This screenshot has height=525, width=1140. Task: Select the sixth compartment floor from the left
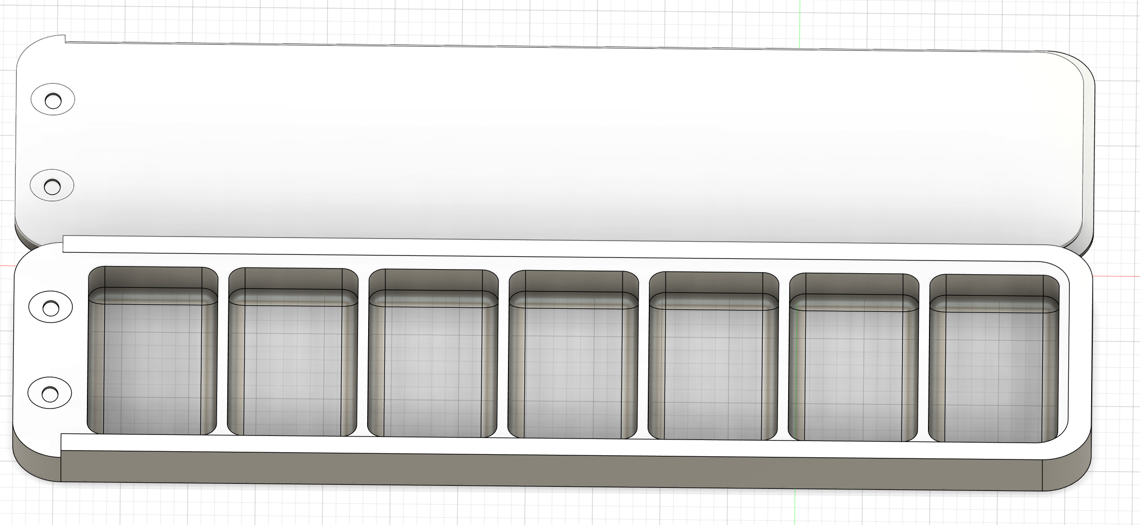coord(853,375)
